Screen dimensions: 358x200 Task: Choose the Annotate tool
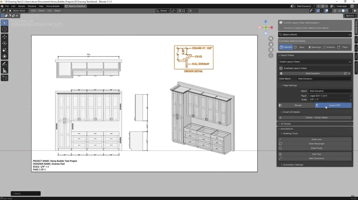(5, 64)
